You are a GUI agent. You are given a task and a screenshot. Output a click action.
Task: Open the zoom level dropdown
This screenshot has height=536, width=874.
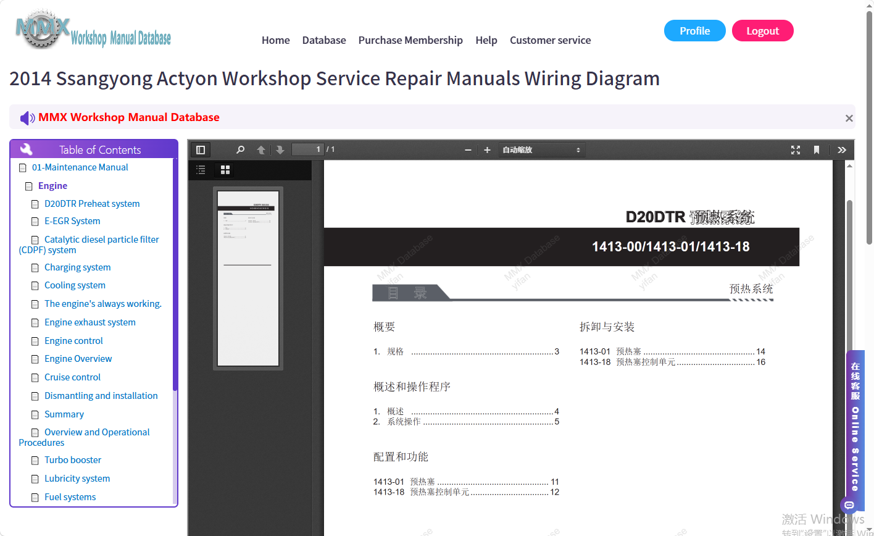[x=542, y=149]
